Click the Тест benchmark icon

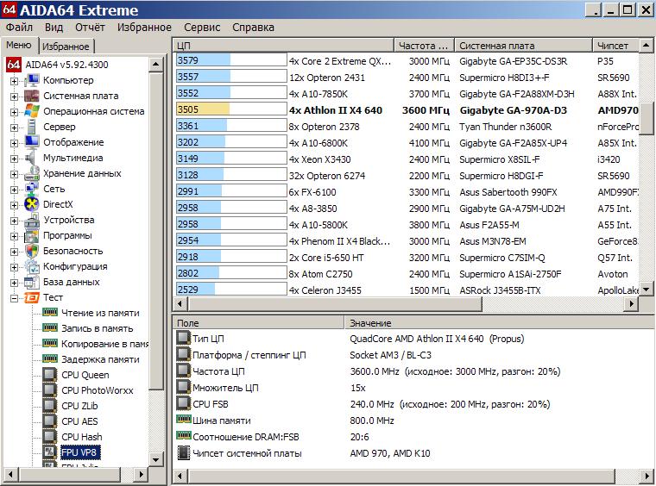coord(32,297)
